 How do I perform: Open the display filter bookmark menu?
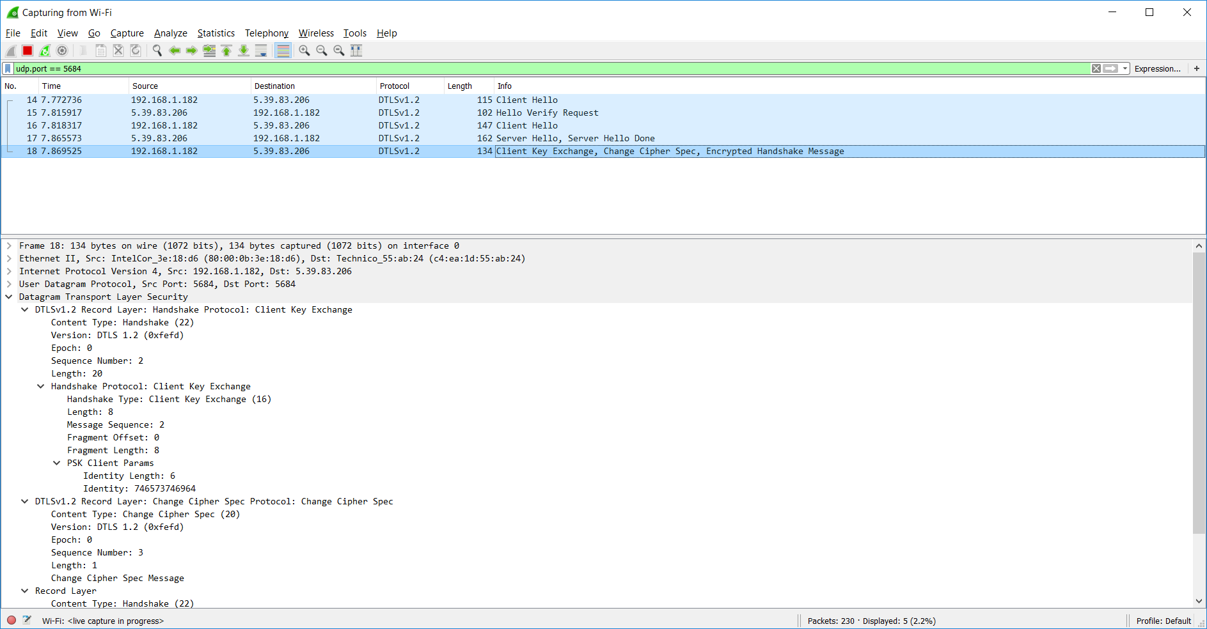[x=8, y=68]
